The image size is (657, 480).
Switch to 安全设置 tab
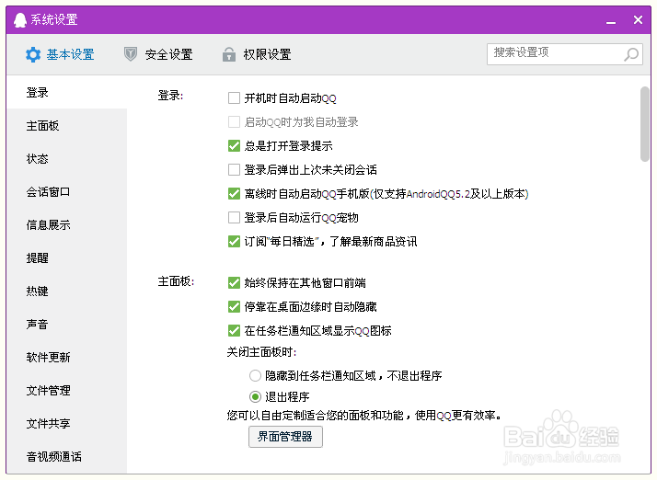click(x=158, y=54)
